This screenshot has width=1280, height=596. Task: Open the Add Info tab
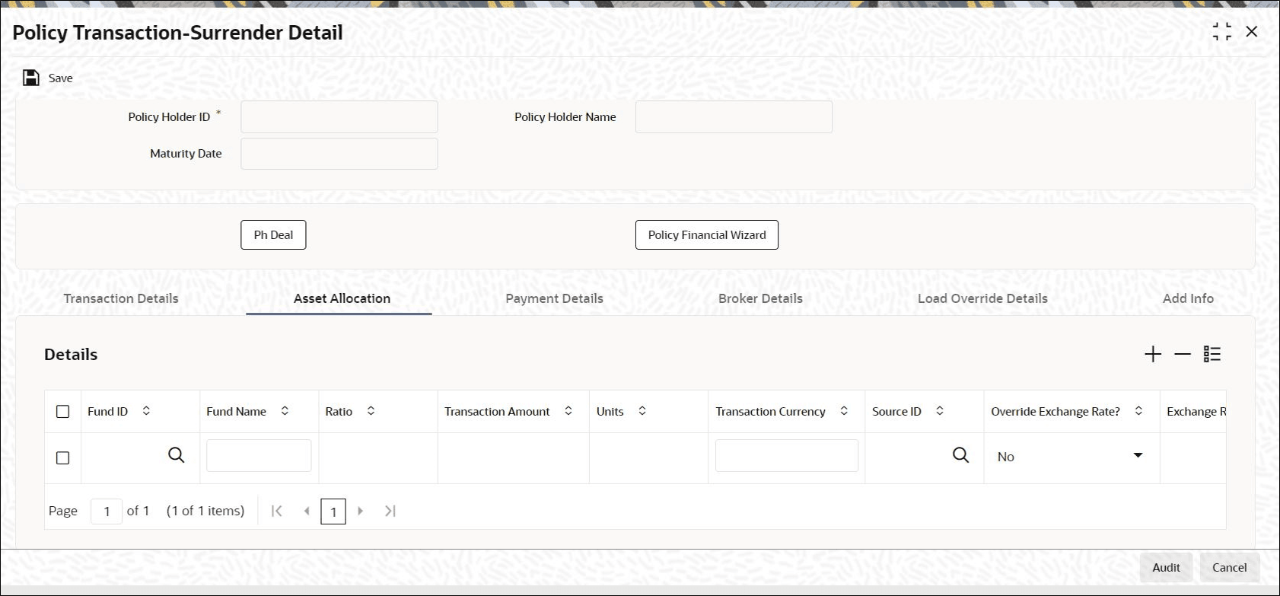tap(1188, 298)
